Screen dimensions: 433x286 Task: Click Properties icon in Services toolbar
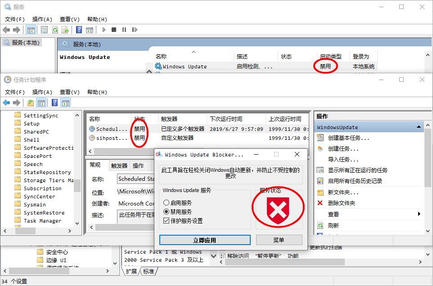[x=44, y=30]
